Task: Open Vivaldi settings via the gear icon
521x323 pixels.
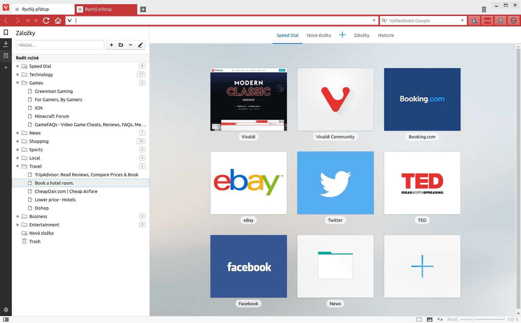Action: coord(6,309)
